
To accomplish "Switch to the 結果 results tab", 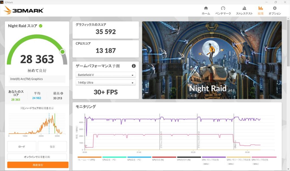I will (x=261, y=10).
